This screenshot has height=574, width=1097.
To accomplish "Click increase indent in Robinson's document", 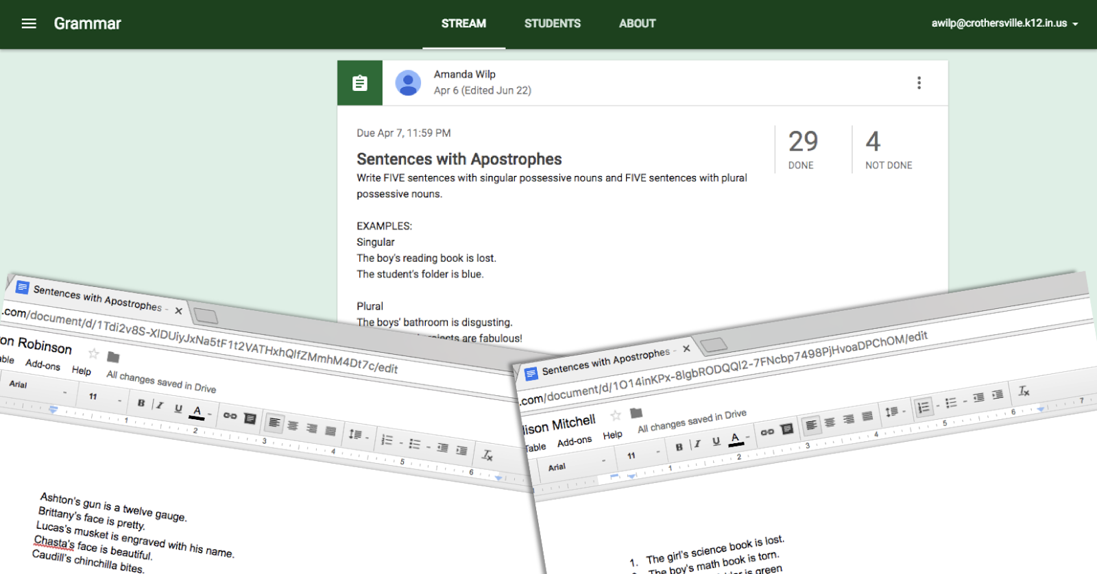I will (x=462, y=451).
